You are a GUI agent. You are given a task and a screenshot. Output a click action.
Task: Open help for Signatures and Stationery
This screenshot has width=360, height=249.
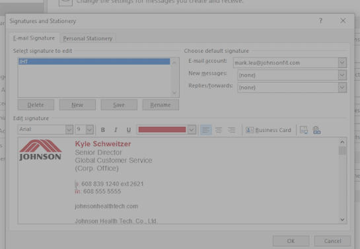coord(321,20)
